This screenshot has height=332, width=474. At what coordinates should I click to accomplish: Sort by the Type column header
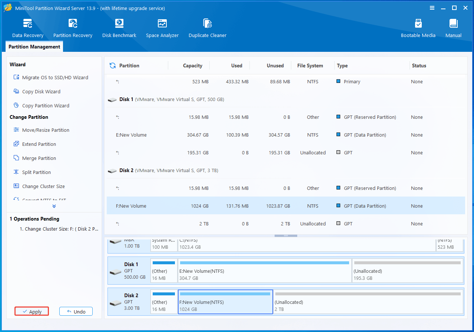[342, 66]
